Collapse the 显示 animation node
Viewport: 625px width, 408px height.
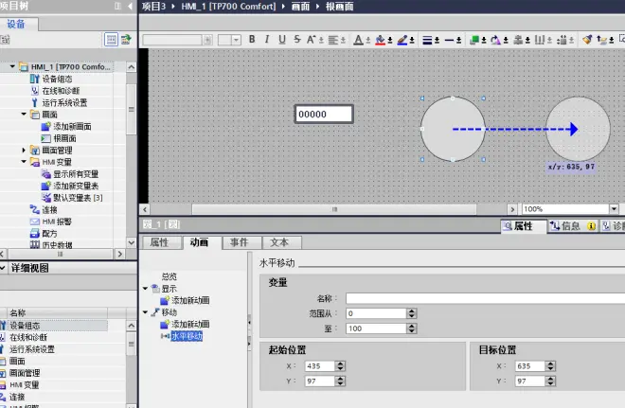coord(146,288)
